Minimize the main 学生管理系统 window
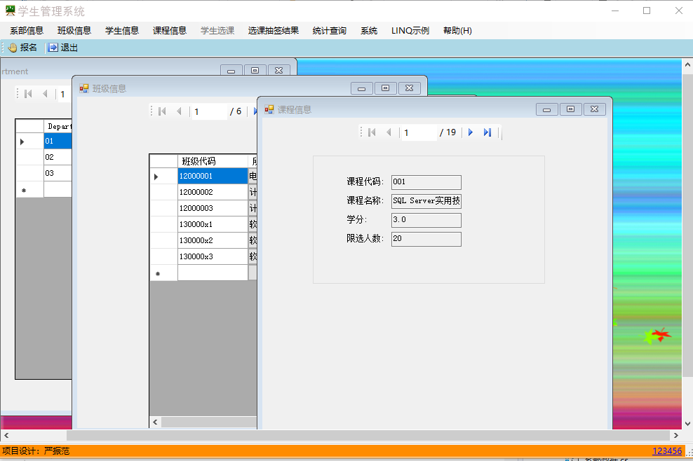The width and height of the screenshot is (693, 461). pos(614,11)
